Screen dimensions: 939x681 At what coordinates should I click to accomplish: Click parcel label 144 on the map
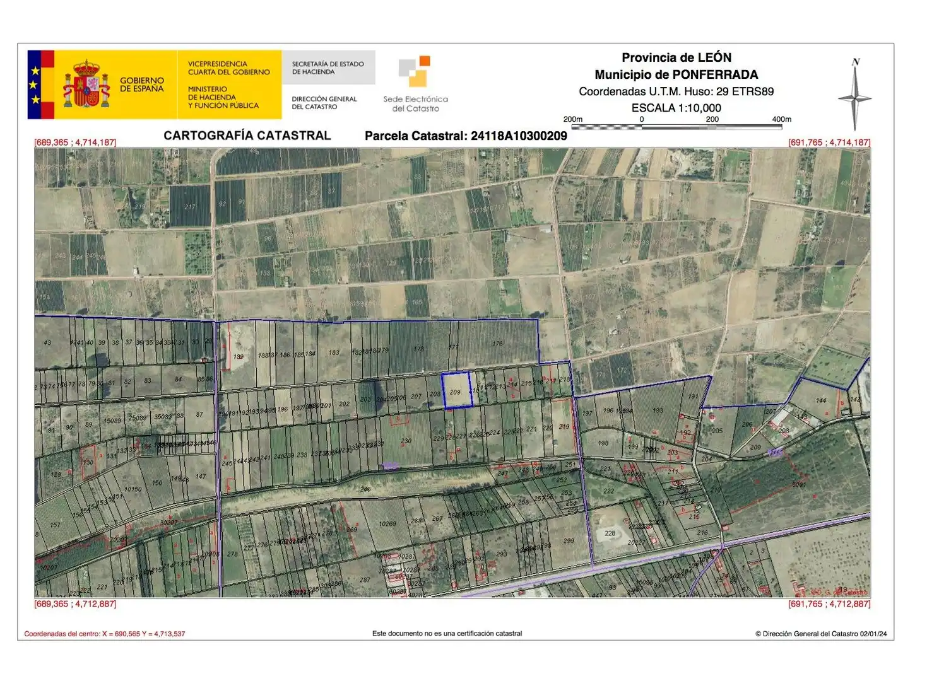click(821, 400)
